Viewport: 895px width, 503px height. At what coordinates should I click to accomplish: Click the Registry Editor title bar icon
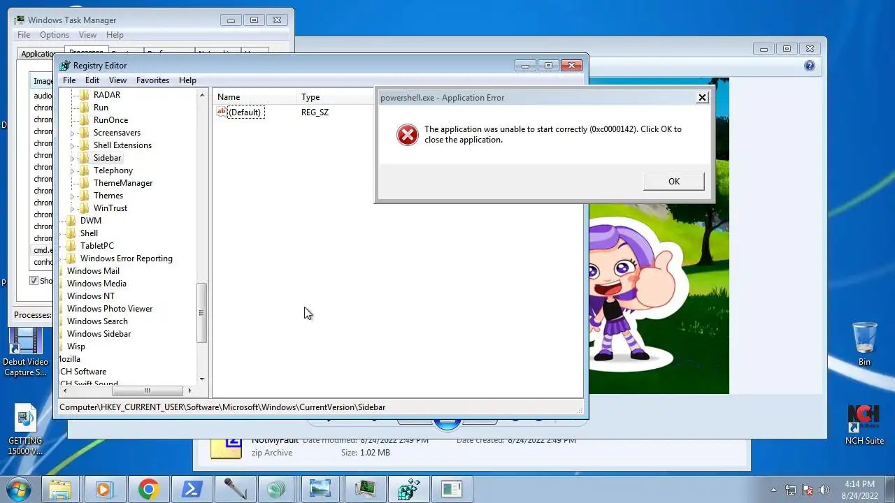coord(65,65)
